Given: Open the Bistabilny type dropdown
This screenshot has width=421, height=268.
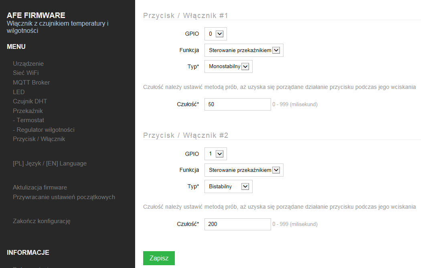Looking at the screenshot, I should [229, 186].
